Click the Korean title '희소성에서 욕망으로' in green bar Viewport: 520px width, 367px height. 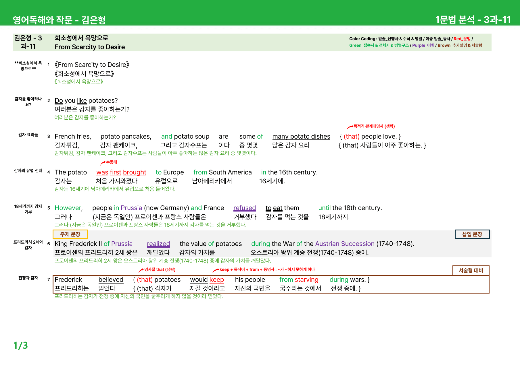tap(81, 38)
